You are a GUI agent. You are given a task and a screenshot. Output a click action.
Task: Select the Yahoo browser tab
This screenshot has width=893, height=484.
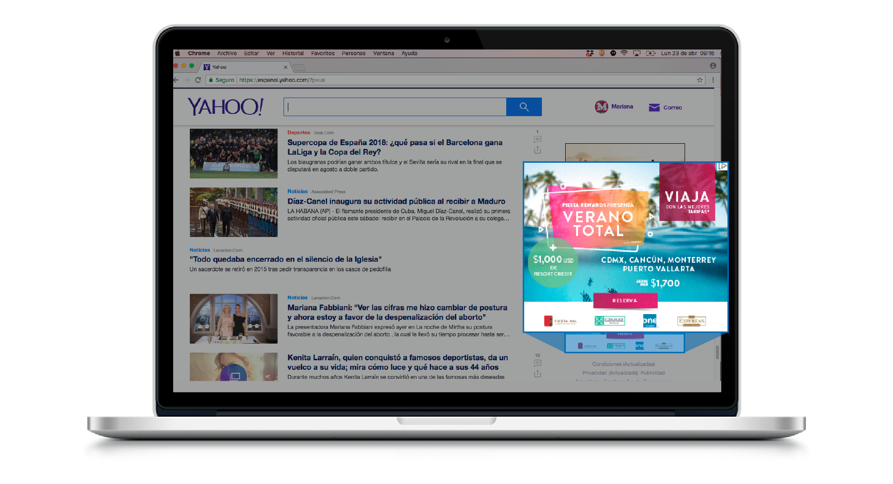245,67
